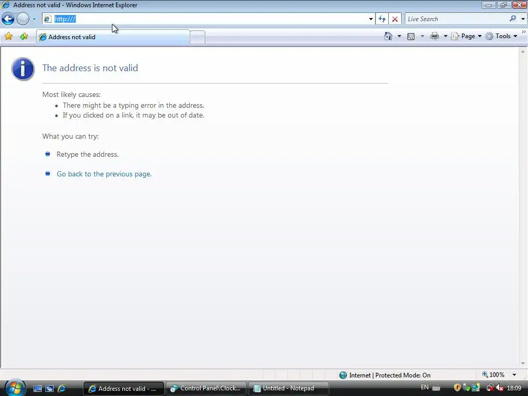This screenshot has height=396, width=528.
Task: Click the 100% zoom level button
Action: click(x=493, y=375)
